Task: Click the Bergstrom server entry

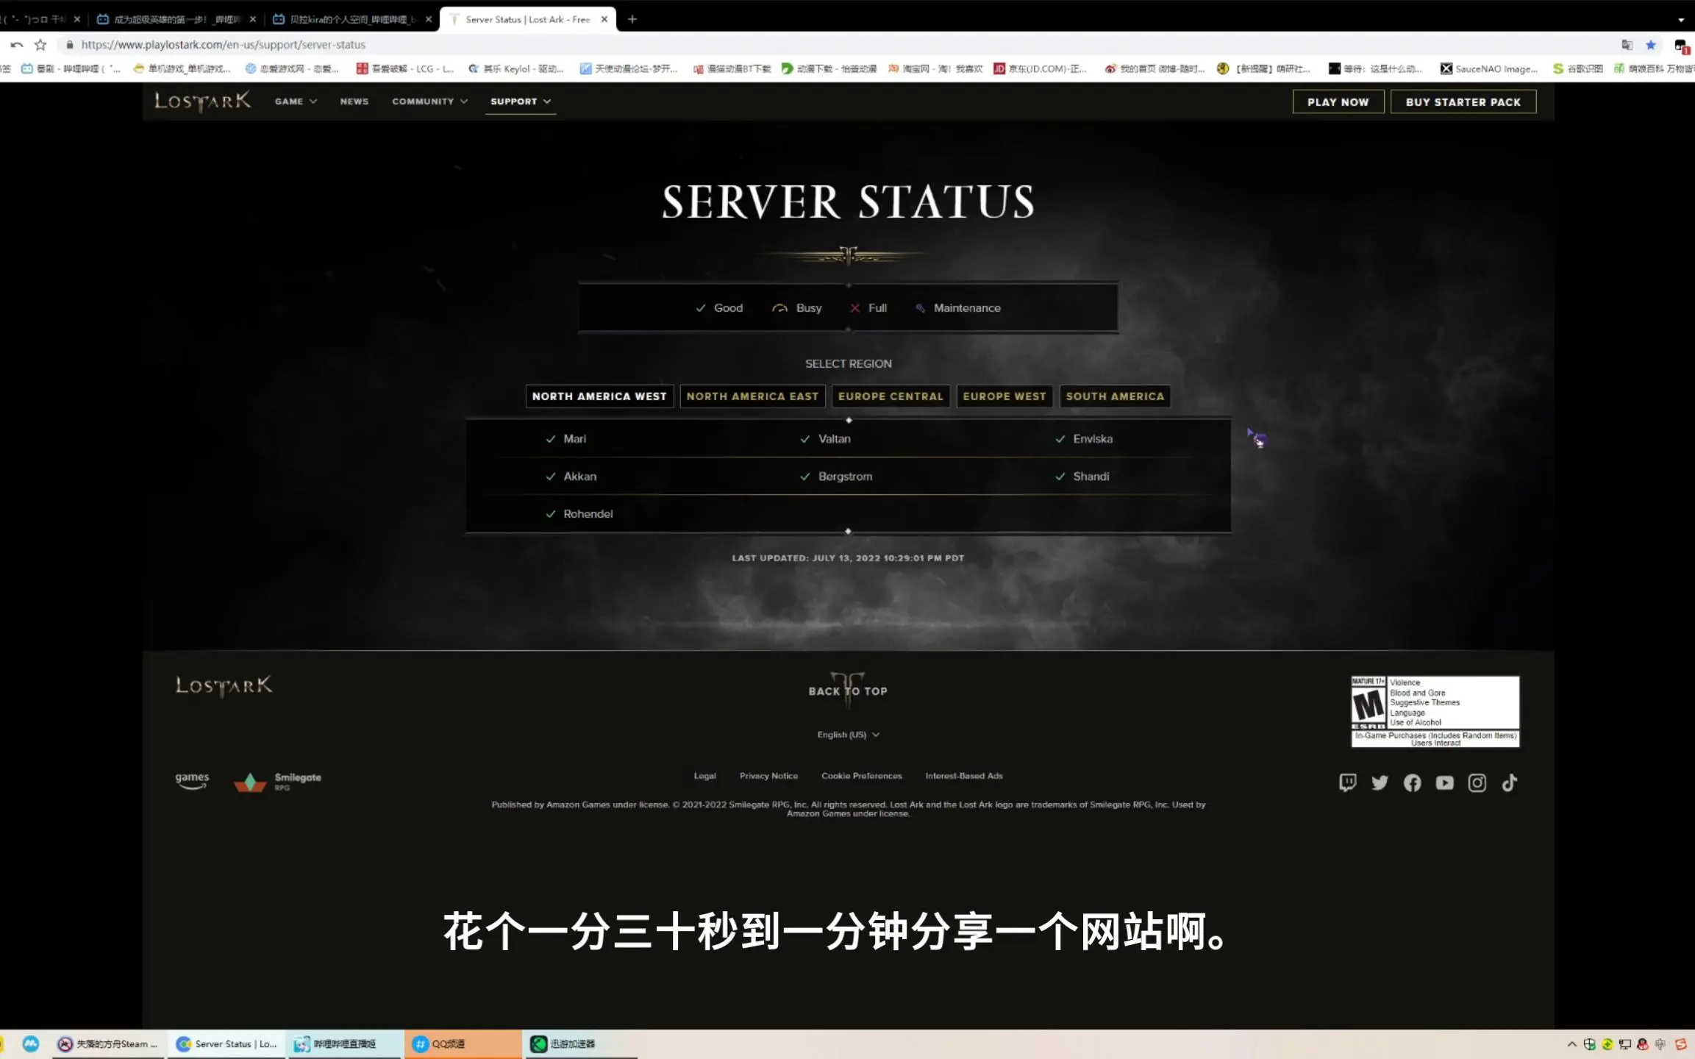Action: coord(836,477)
